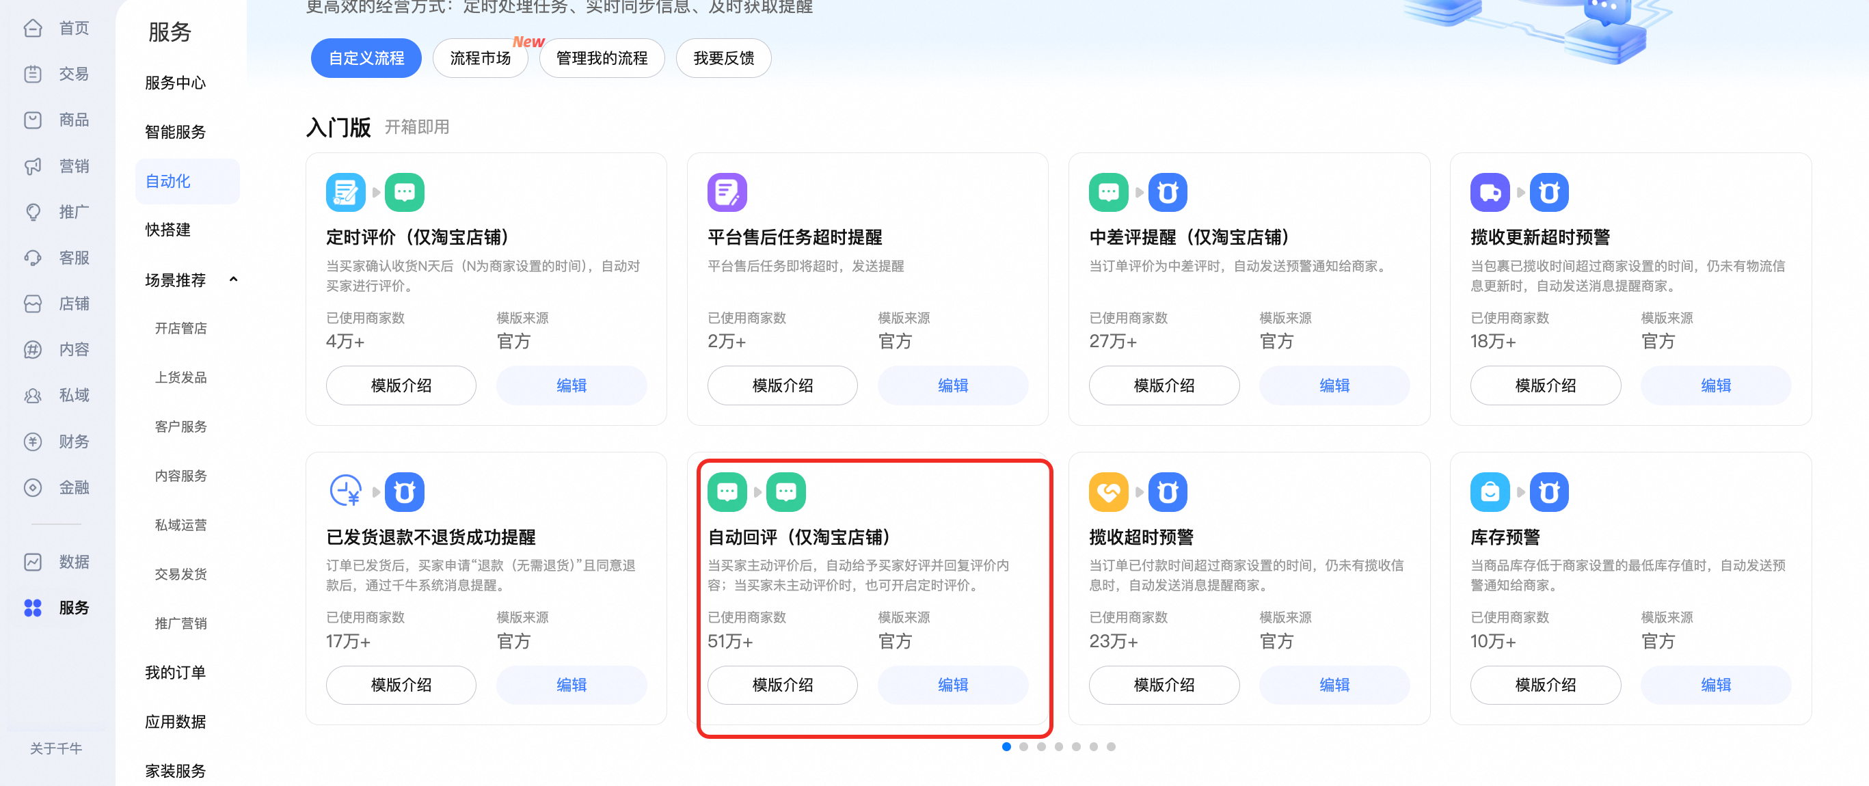Image resolution: width=1869 pixels, height=786 pixels.
Task: Click the 内容 hashtag icon in sidebar
Action: (x=33, y=349)
